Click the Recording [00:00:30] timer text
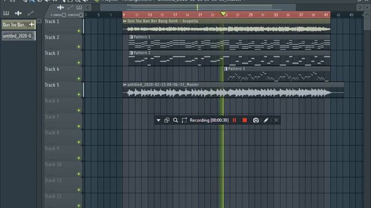This screenshot has height=208, width=371. coord(209,120)
